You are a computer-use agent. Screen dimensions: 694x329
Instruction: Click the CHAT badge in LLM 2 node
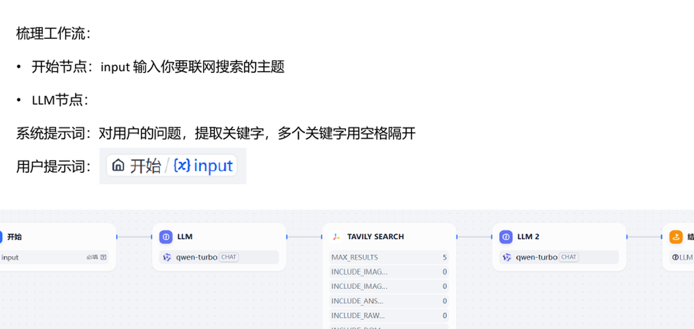(x=569, y=257)
